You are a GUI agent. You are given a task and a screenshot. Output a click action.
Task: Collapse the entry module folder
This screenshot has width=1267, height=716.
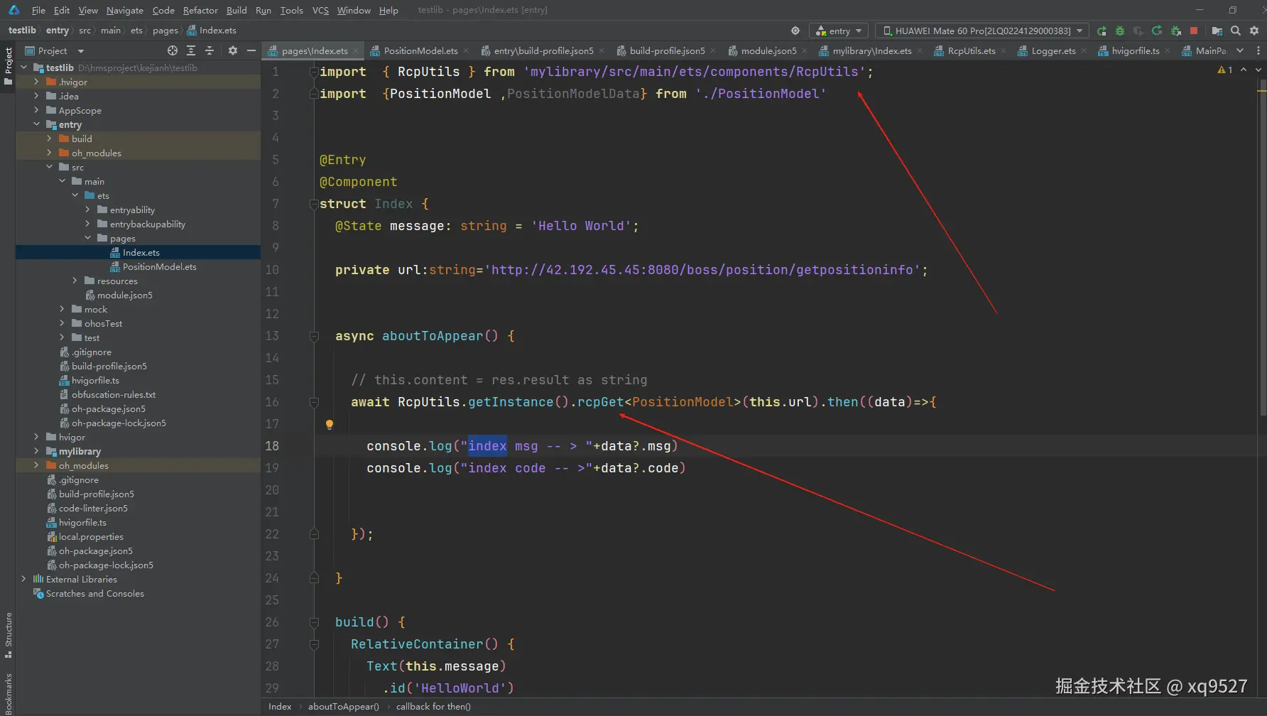36,124
